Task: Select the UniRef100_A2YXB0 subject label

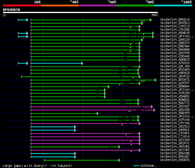Action: [x=175, y=150]
